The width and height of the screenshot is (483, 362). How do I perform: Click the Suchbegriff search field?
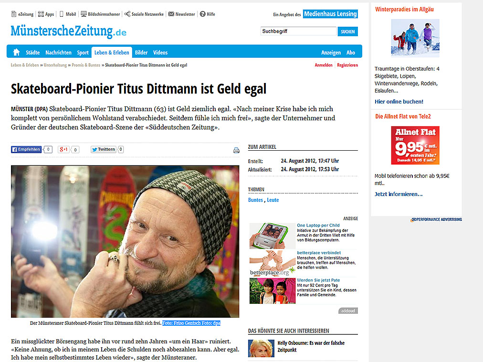pos(298,31)
